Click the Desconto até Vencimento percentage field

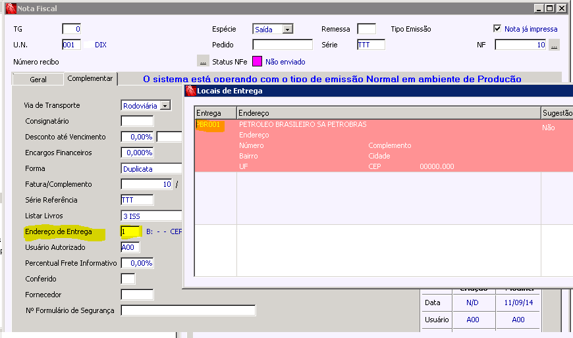point(138,137)
